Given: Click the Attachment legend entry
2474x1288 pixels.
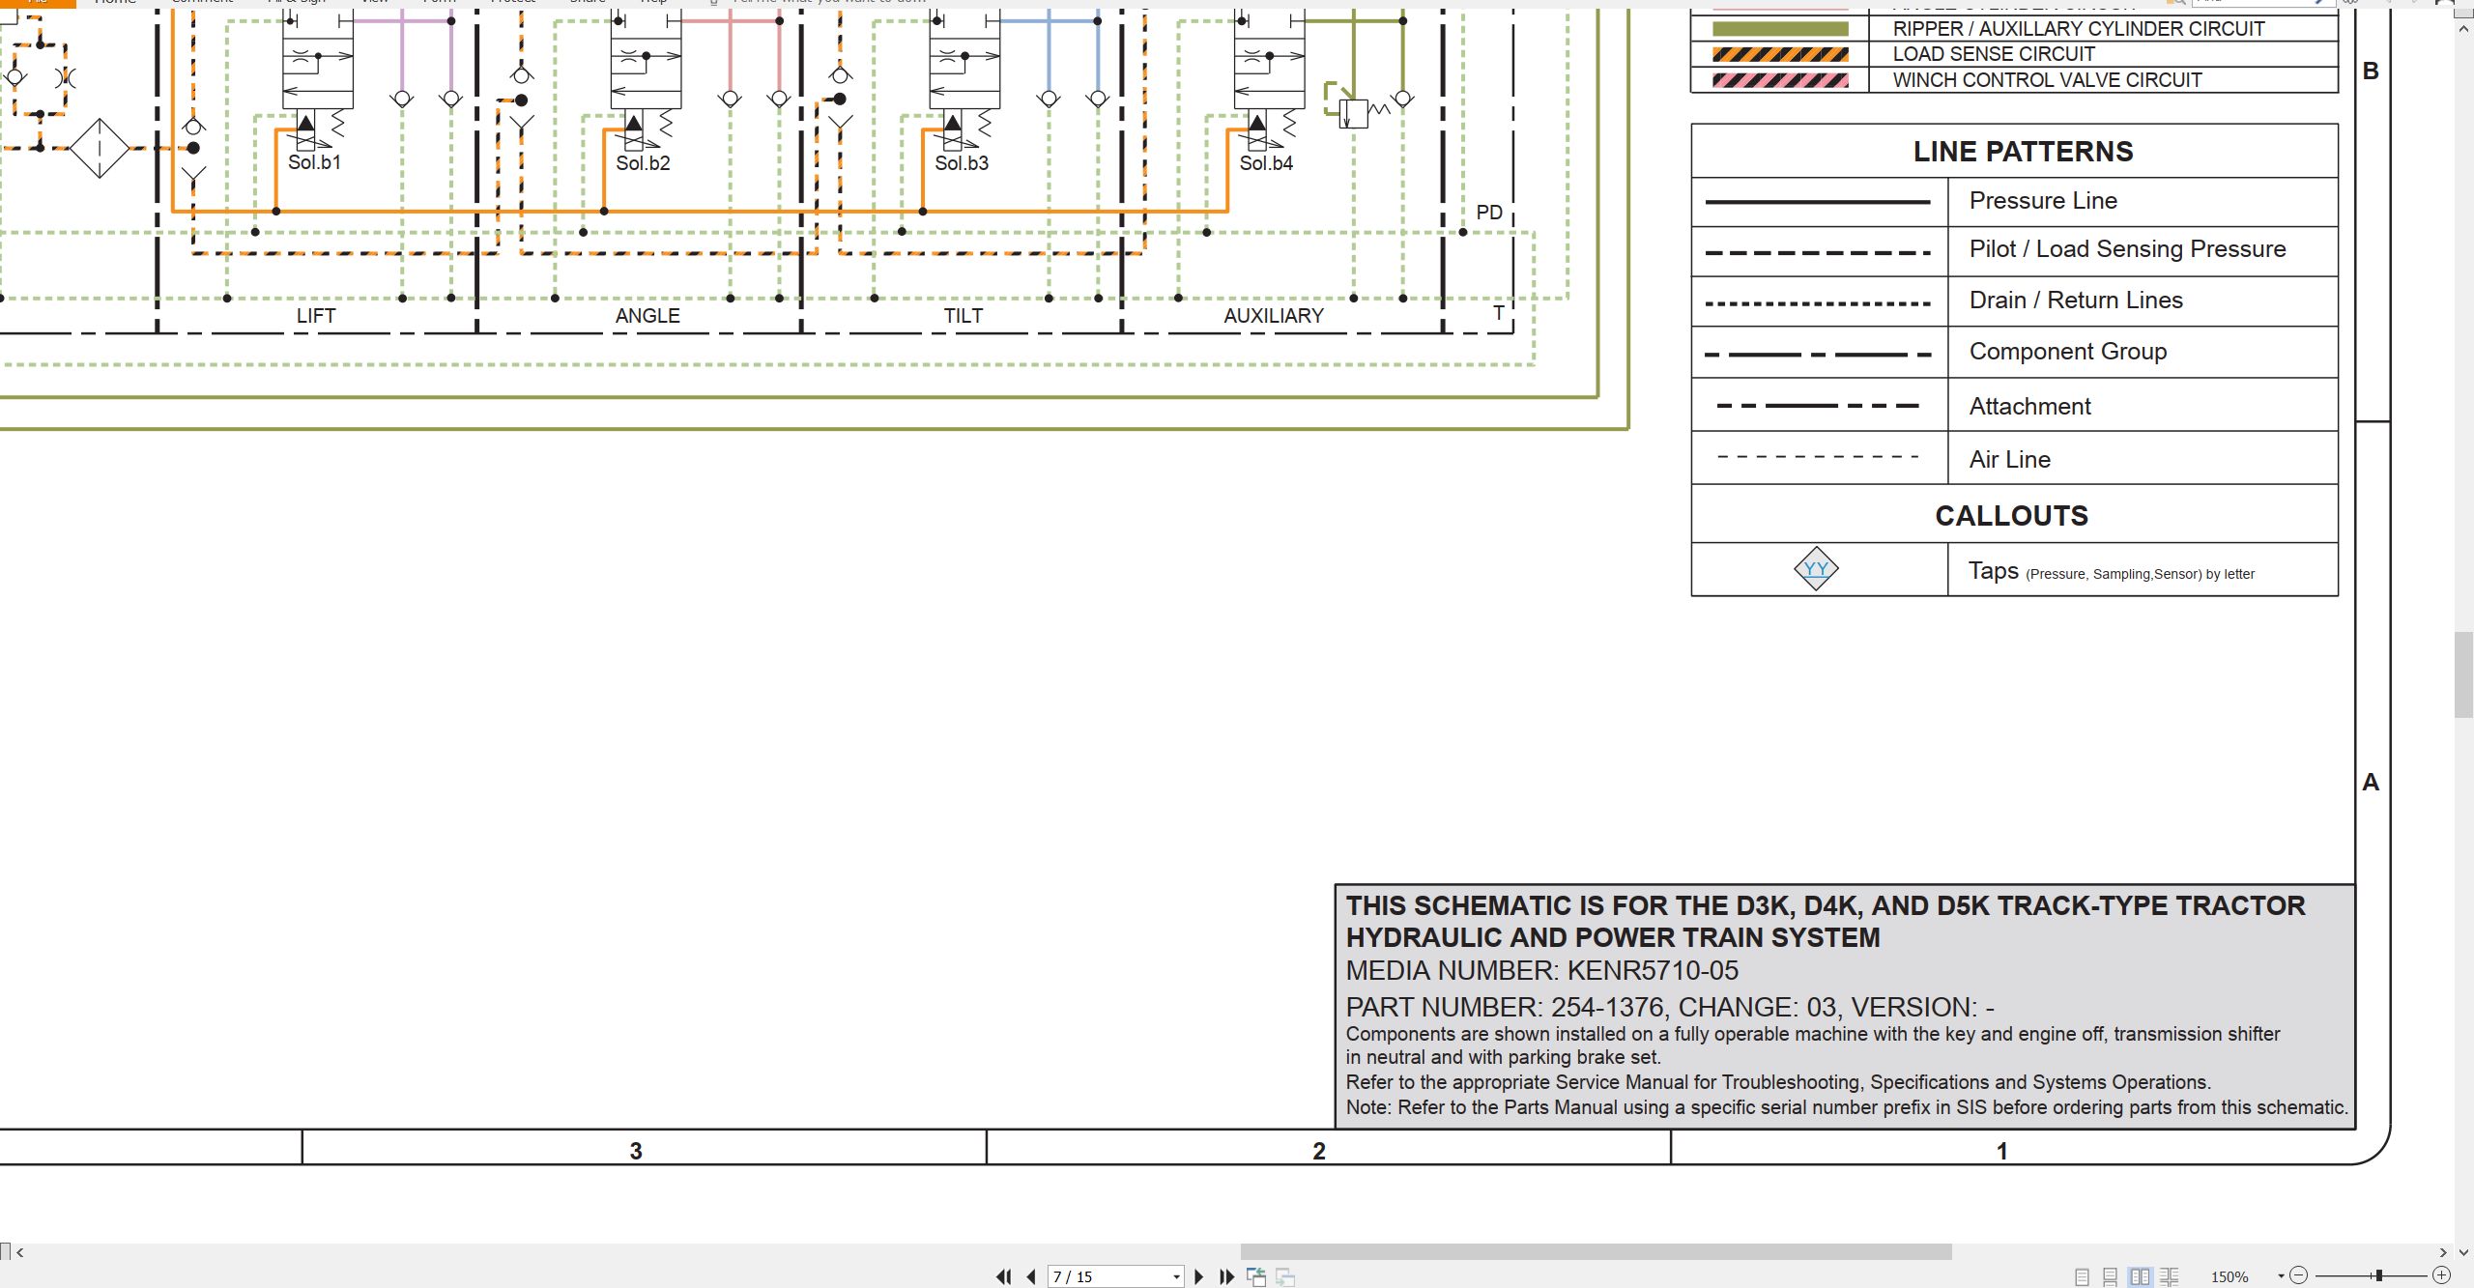Looking at the screenshot, I should point(2029,407).
